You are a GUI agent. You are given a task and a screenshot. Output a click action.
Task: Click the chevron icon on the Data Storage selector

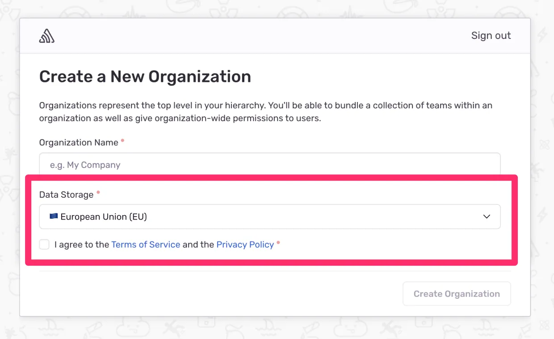click(487, 216)
